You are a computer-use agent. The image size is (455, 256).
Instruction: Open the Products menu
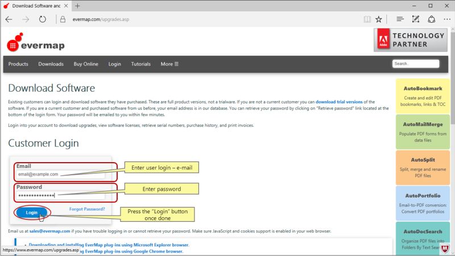[x=18, y=64]
